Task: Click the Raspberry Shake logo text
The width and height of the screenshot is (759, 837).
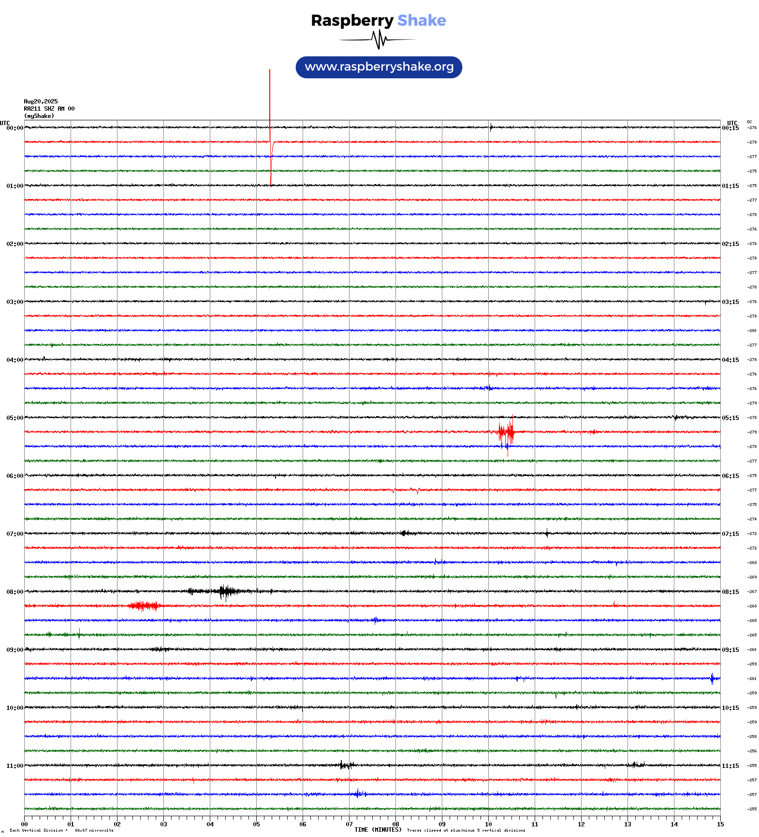Action: 378,20
